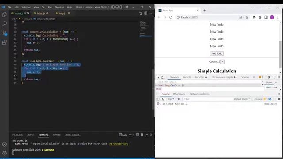Viewport: 283px width, 159px height.
Task: Open the Default levels dropdown
Action: pos(242,99)
